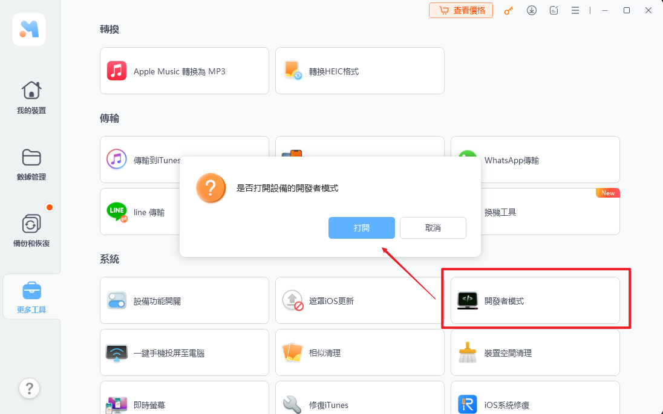This screenshot has width=663, height=414.
Task: Click the 開發者模式 monitor icon
Action: click(468, 300)
